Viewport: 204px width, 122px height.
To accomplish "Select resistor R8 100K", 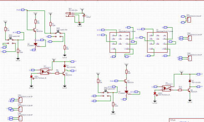I will (x=113, y=104).
